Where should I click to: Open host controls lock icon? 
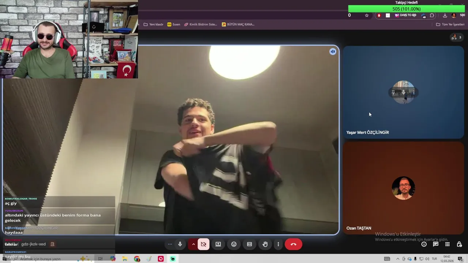pyautogui.click(x=459, y=244)
